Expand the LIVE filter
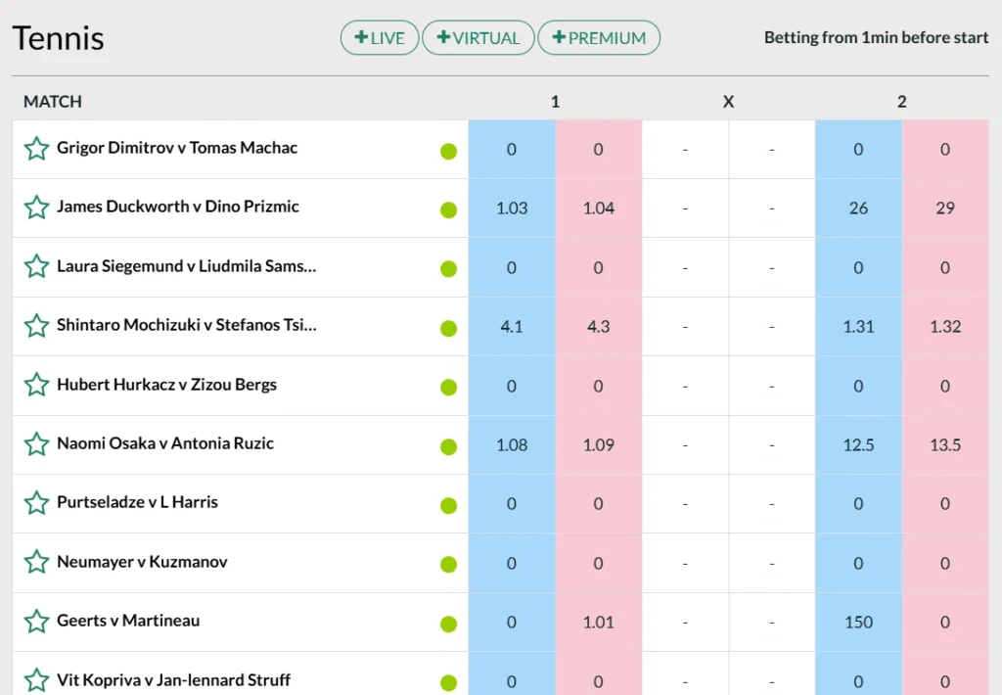This screenshot has width=1002, height=695. [x=380, y=38]
